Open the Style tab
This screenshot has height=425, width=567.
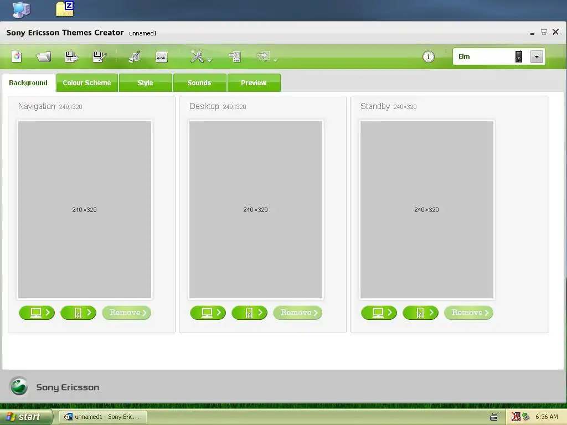point(146,83)
